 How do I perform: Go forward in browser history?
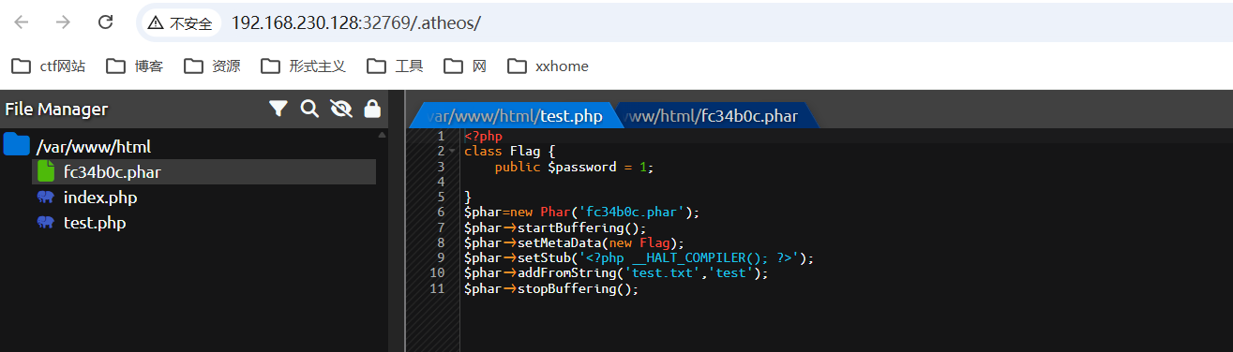coord(64,22)
